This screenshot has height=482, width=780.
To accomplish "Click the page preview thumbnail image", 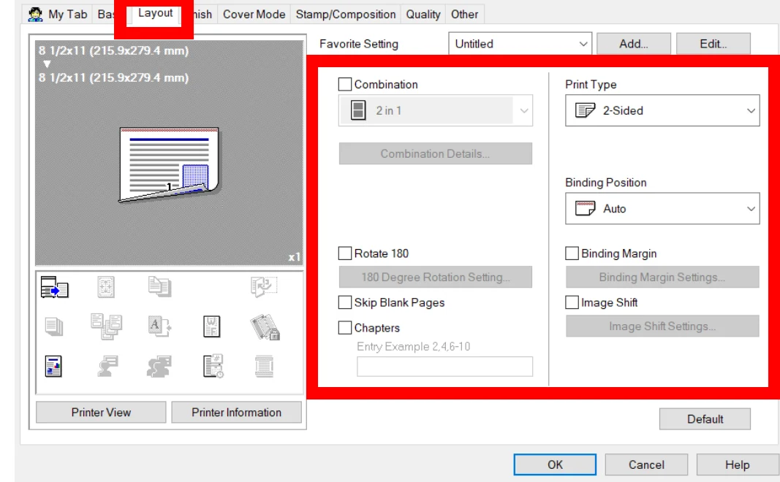I will 169,165.
